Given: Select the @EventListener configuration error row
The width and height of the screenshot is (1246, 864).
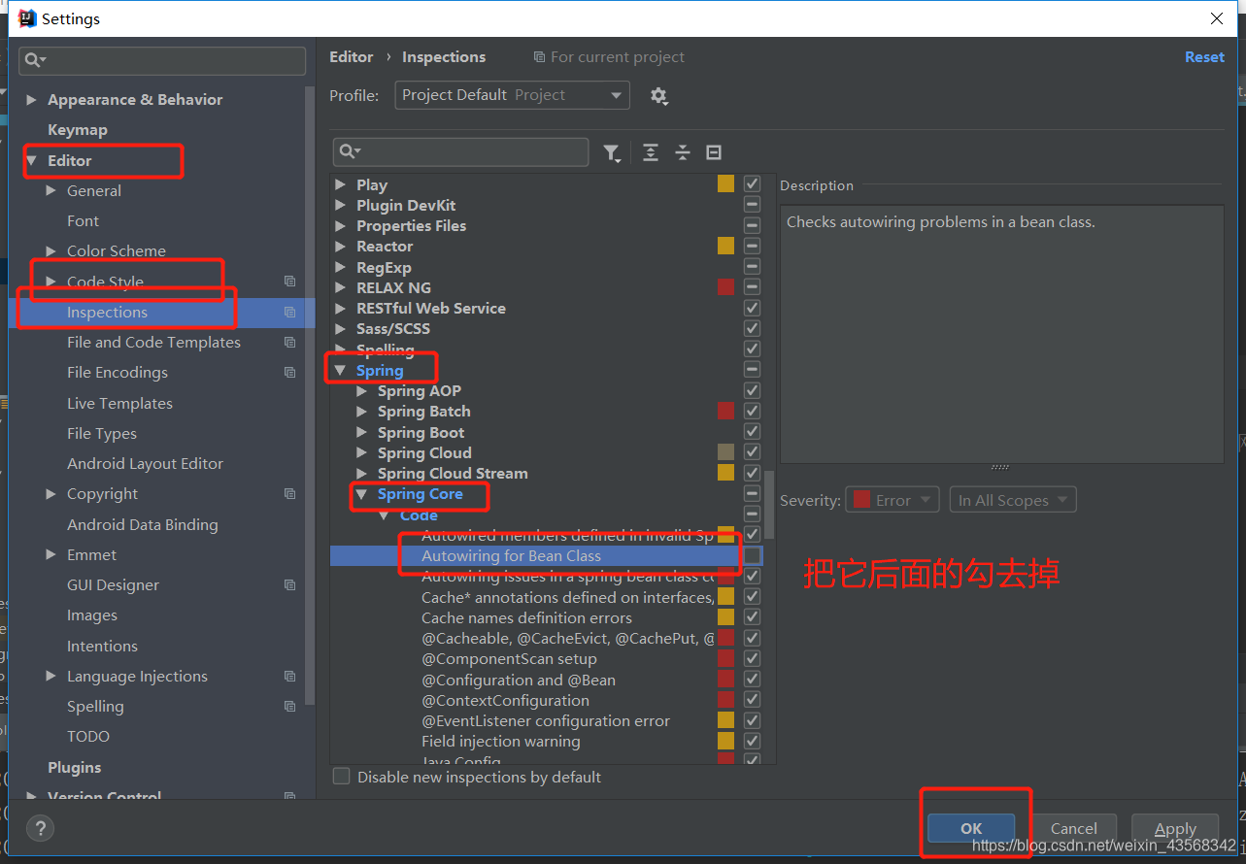Looking at the screenshot, I should tap(546, 721).
